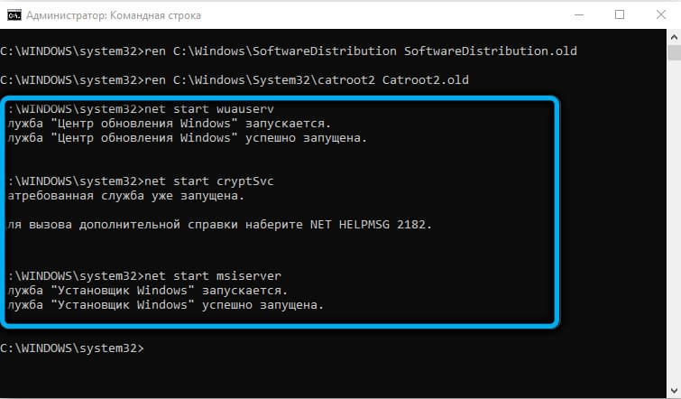Click 'Центр обновления Windows успешно запущена' line

coord(188,138)
